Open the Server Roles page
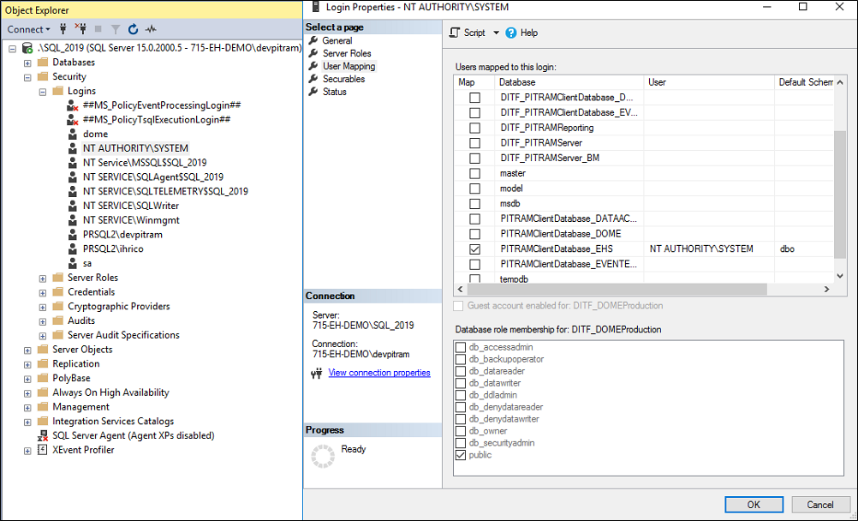858x521 pixels. [347, 53]
